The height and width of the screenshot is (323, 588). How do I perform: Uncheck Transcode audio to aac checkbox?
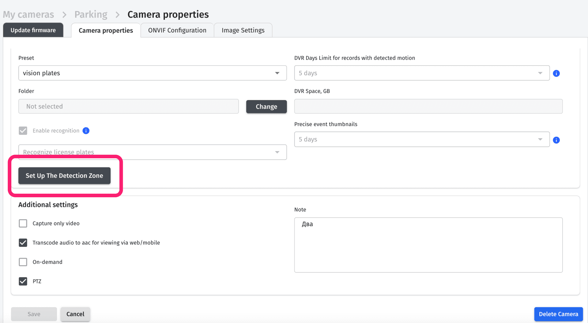[x=23, y=243]
